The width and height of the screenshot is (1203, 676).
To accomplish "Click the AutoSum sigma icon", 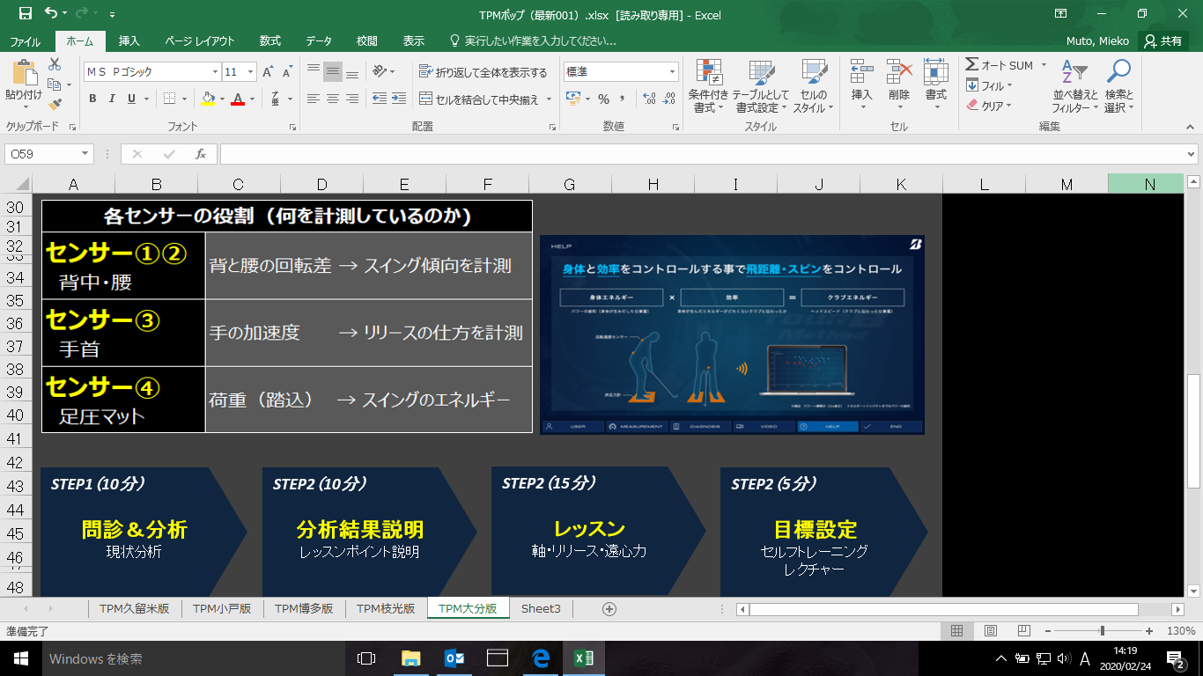I will (x=972, y=65).
